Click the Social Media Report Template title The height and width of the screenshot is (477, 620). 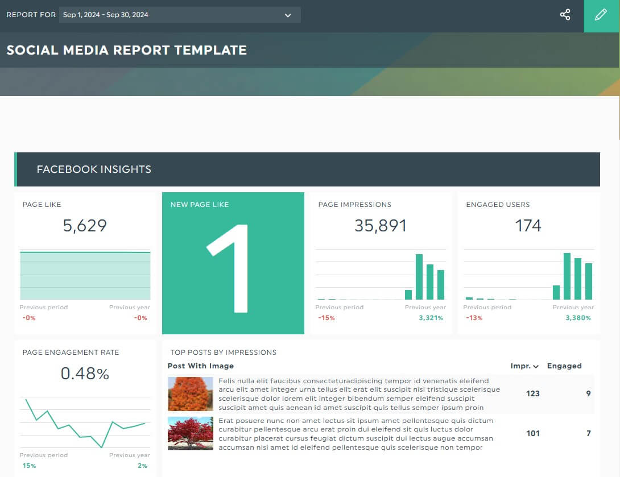coord(126,50)
